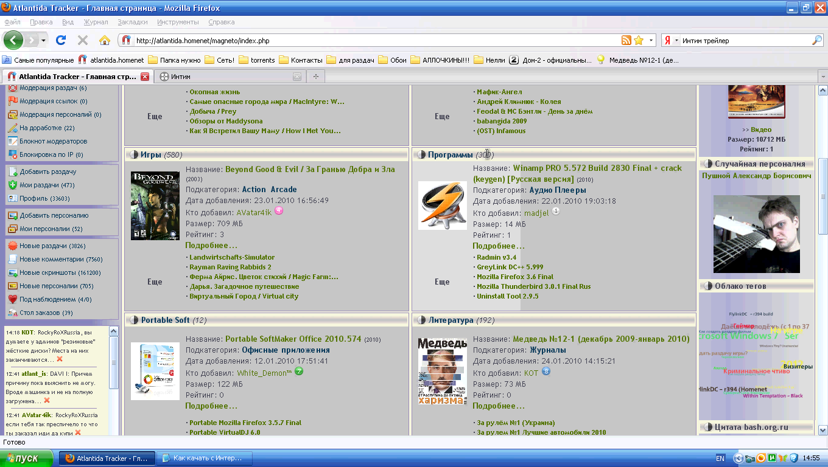Reload the page with the refresh icon
Viewport: 828px width, 467px height.
tap(60, 40)
